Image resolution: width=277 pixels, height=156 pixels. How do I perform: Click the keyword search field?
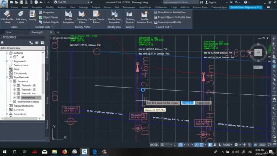click(180, 2)
